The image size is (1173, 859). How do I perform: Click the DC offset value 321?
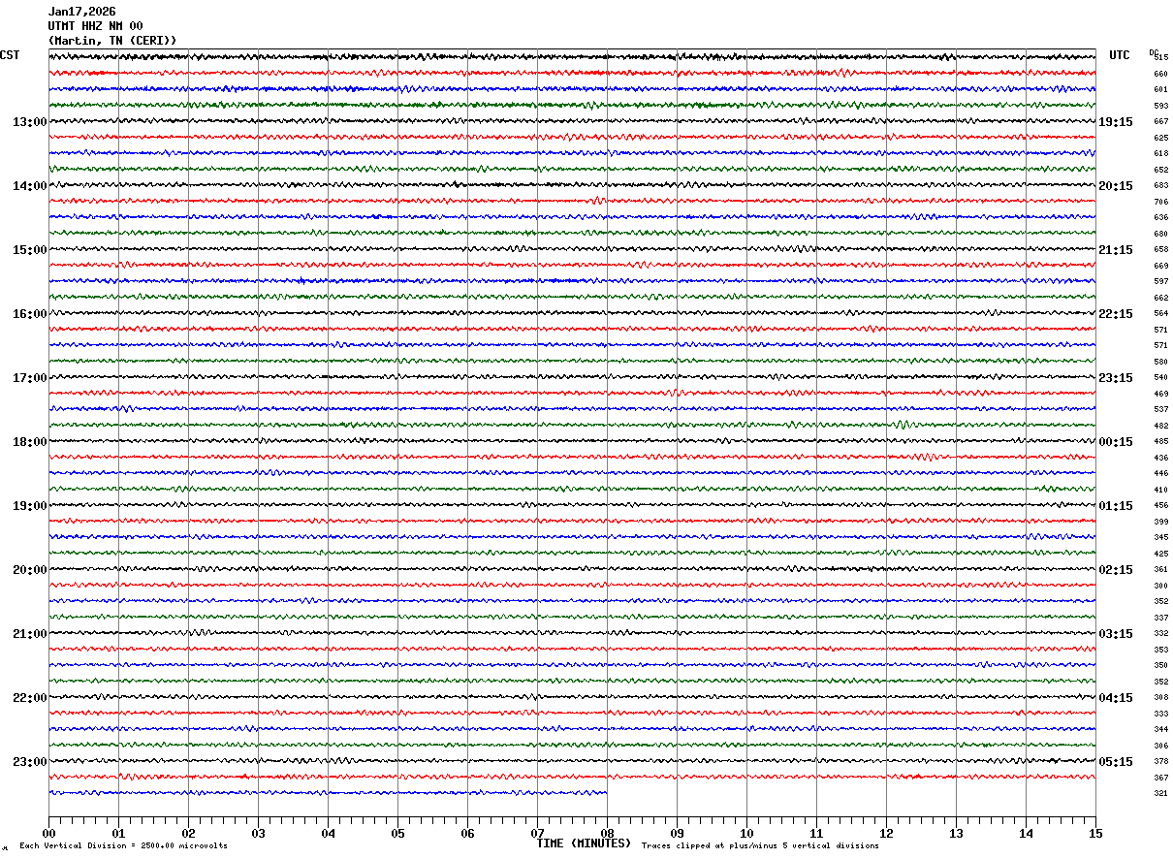(1160, 794)
